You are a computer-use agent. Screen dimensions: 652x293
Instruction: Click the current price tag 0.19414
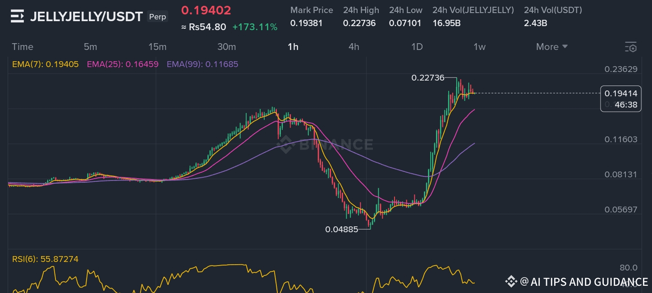point(621,94)
